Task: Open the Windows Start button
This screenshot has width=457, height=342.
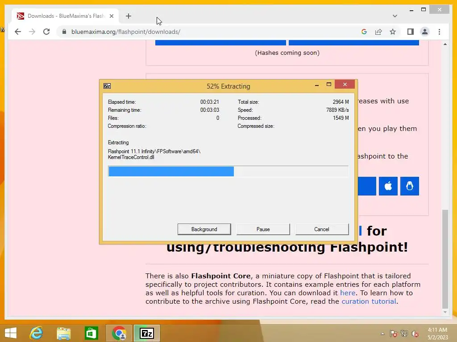Action: coord(11,333)
